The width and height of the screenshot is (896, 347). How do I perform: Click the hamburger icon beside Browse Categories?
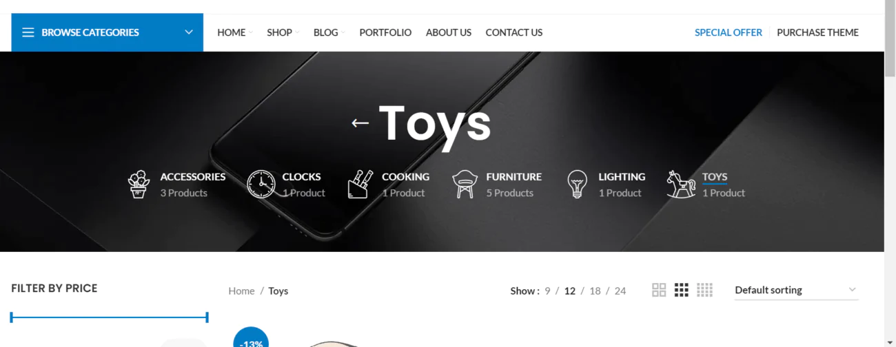pyautogui.click(x=28, y=32)
